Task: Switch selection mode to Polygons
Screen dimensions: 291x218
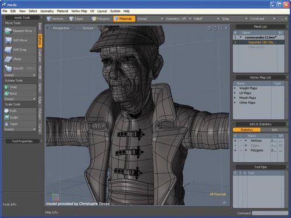Action: click(x=101, y=19)
